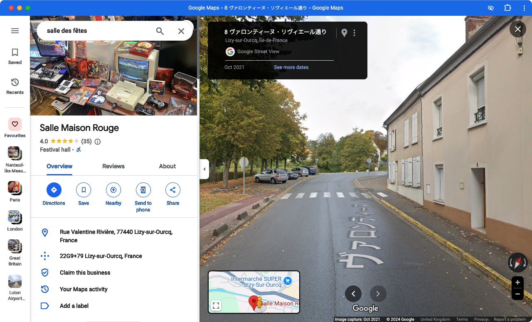Open Street View more options menu
Screen dimensions: 532x322
point(354,33)
